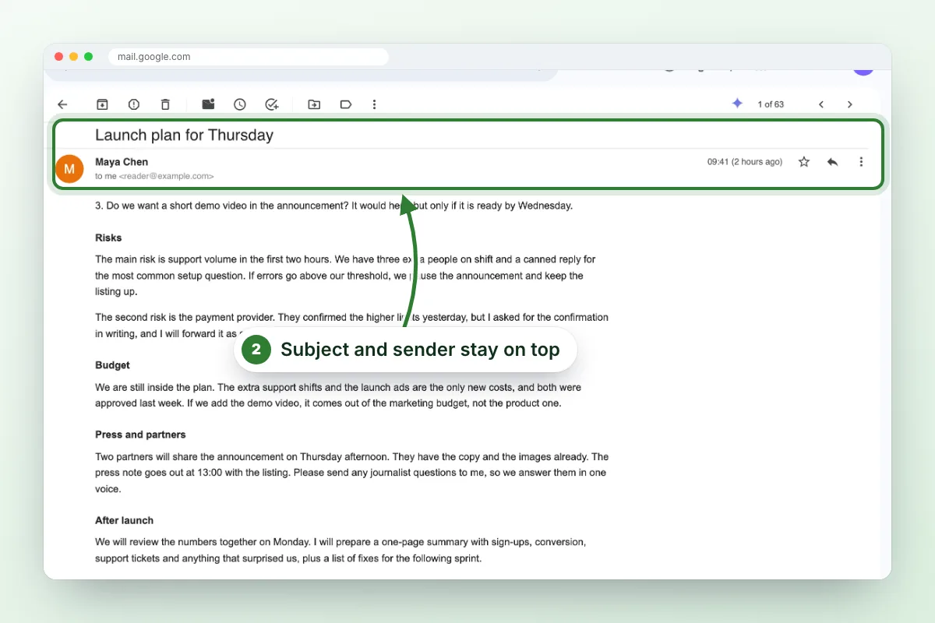Viewport: 935px width, 623px height.
Task: Click the green maximize window button
Action: coord(89,57)
